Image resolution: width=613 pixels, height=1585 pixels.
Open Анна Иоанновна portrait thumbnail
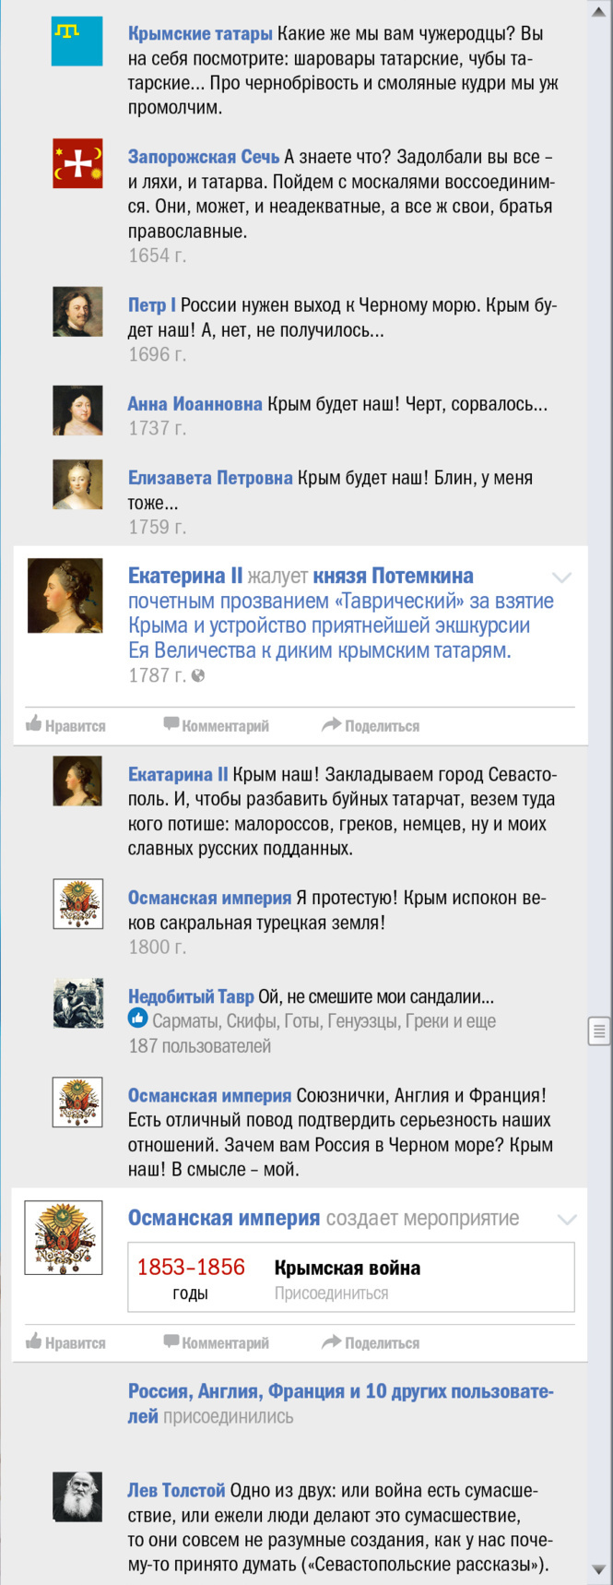point(77,411)
